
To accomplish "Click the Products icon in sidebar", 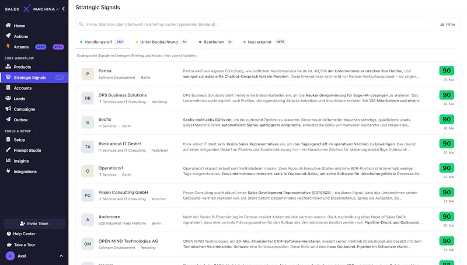I will (x=8, y=67).
